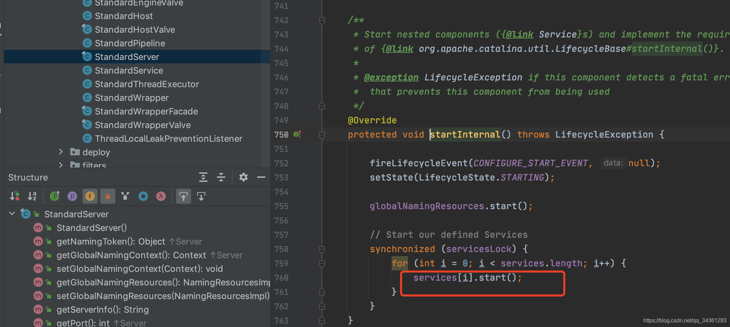Viewport: 730px width, 327px height.
Task: Go to getPort() method in Structure
Action: [x=83, y=323]
